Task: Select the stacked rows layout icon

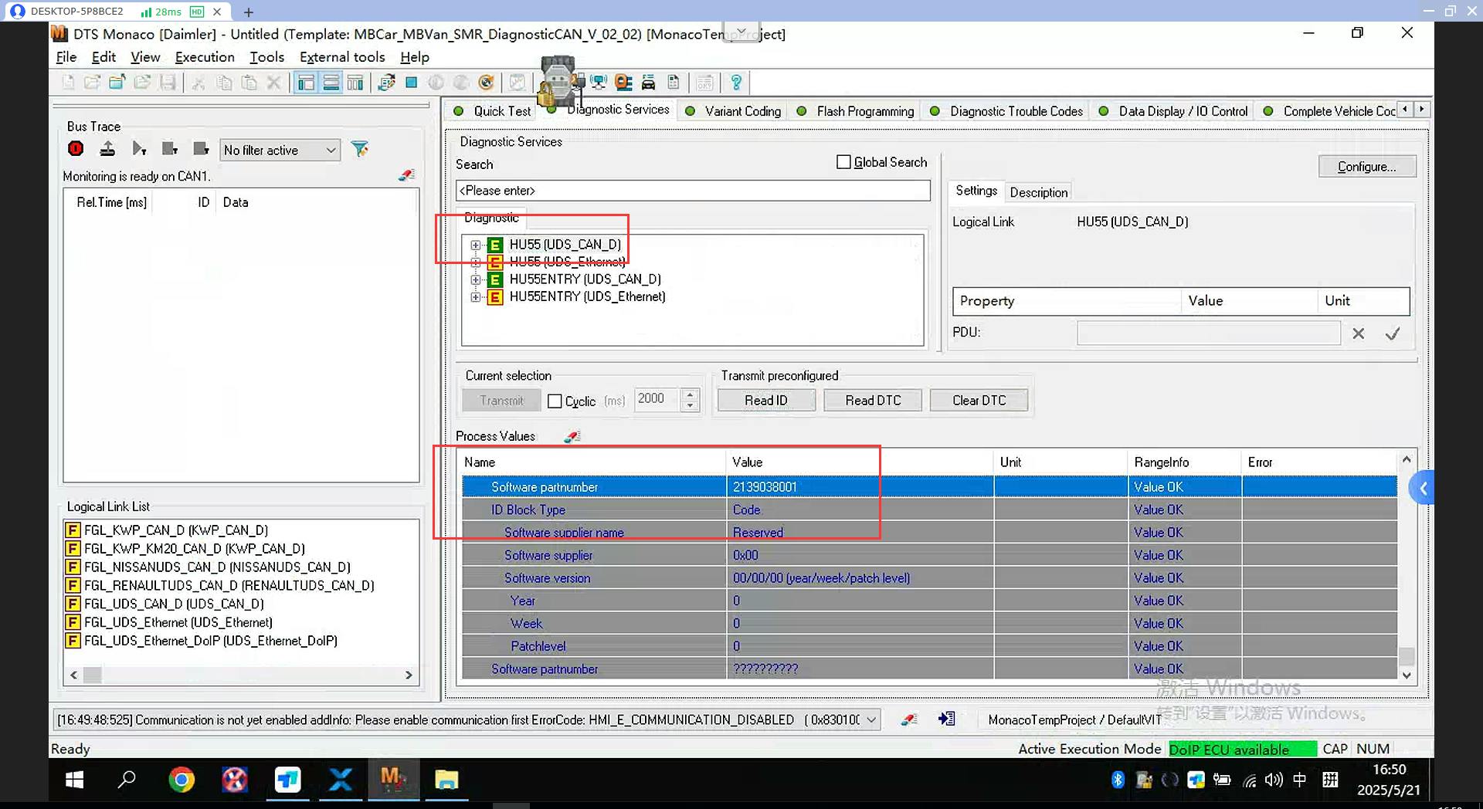Action: [x=331, y=83]
